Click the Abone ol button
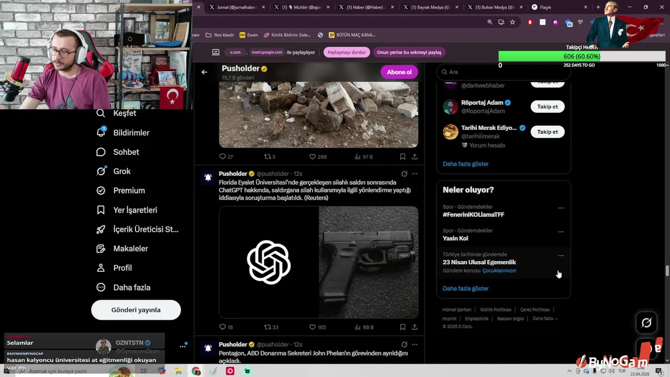Viewport: 670px width, 377px height. (399, 72)
